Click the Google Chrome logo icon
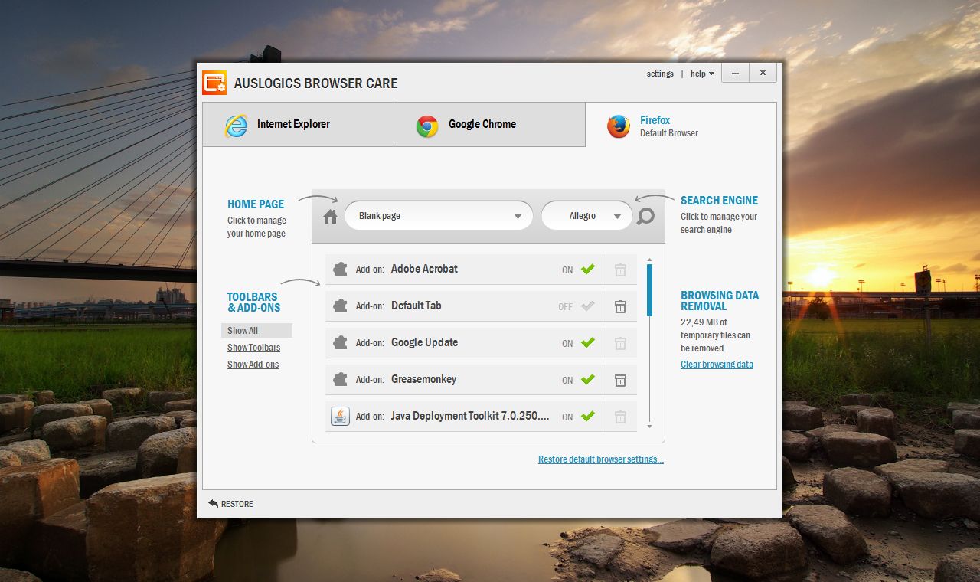 [427, 126]
